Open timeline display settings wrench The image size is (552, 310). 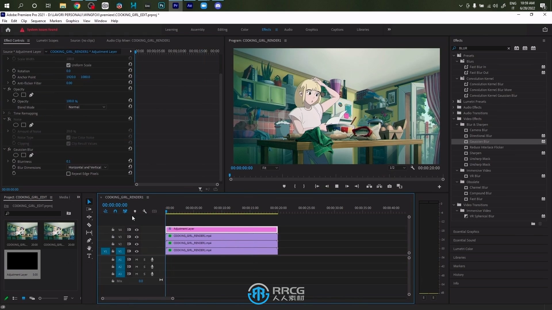coord(145,211)
